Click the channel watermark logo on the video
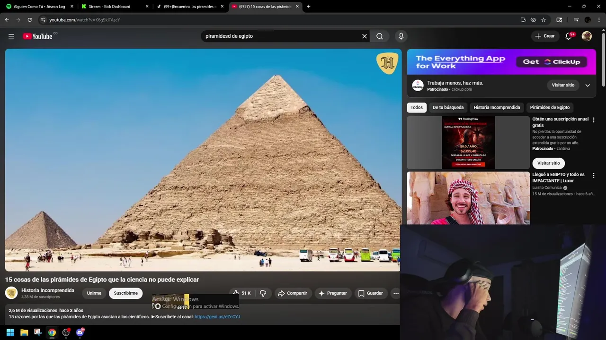The width and height of the screenshot is (606, 340). point(387,63)
